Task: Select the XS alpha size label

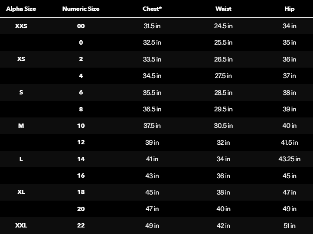Action: click(x=21, y=59)
